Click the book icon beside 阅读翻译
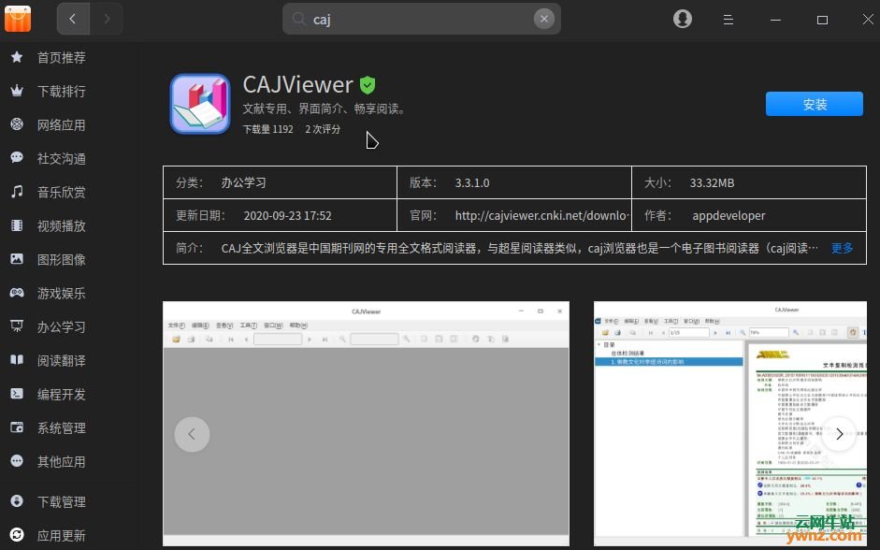 (x=17, y=360)
